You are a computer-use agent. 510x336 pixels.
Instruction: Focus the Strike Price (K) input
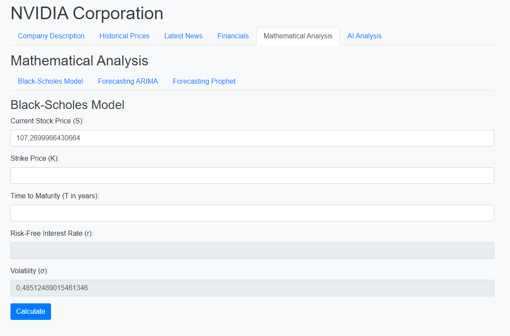coord(252,176)
